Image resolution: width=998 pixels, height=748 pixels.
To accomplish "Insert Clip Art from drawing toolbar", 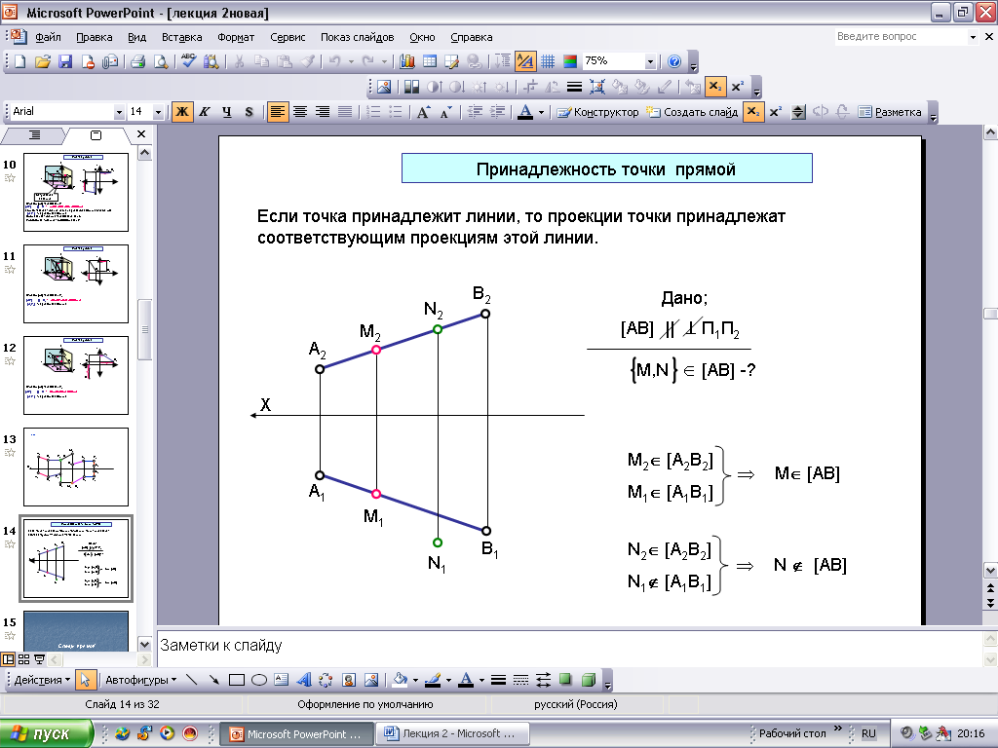I will (349, 680).
